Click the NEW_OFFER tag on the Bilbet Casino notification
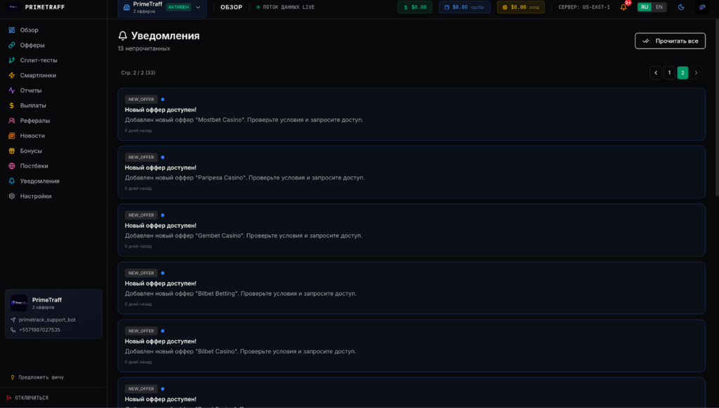The width and height of the screenshot is (719, 408). click(141, 331)
